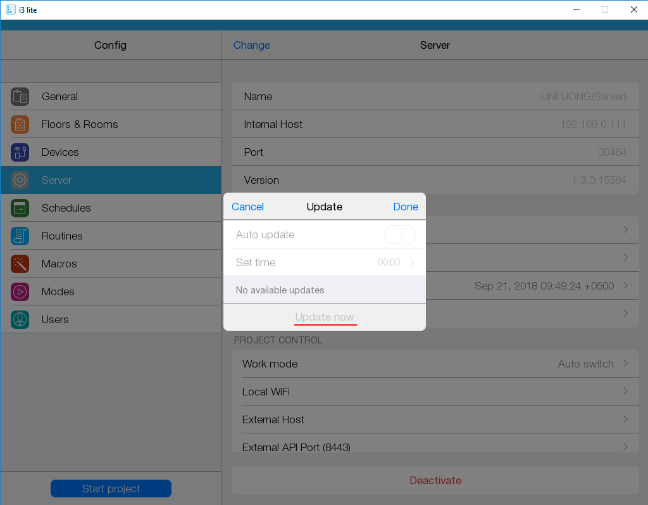The width and height of the screenshot is (648, 505).
Task: Click the Macros magic wand icon
Action: point(20,264)
